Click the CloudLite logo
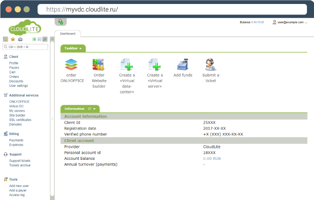The width and height of the screenshot is (314, 200). point(25,27)
